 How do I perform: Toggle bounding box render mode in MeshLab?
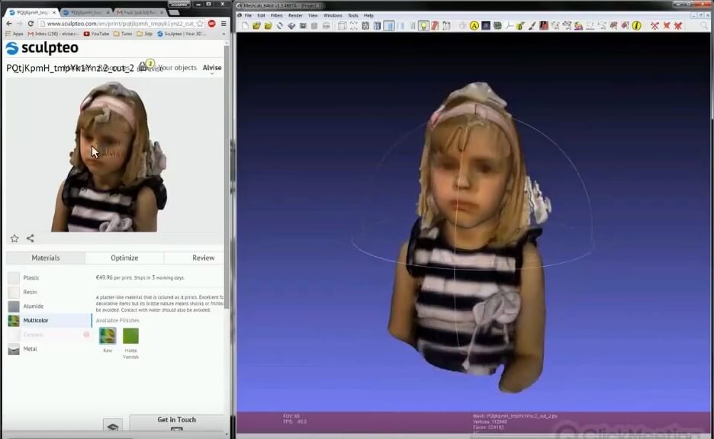click(x=343, y=26)
